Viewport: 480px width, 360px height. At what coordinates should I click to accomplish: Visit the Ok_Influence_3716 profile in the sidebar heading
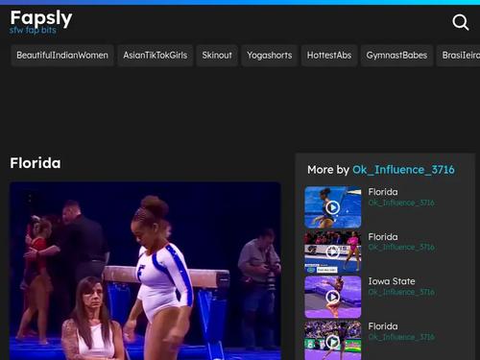(x=403, y=170)
